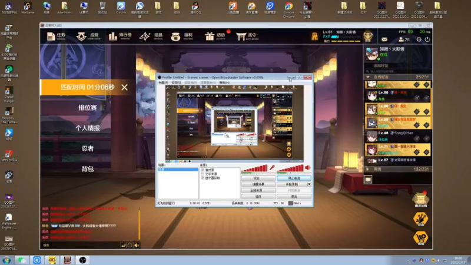Viewport: 471px width, 265px height.
Task: Click the chat enter arrow icon
Action: [123, 245]
